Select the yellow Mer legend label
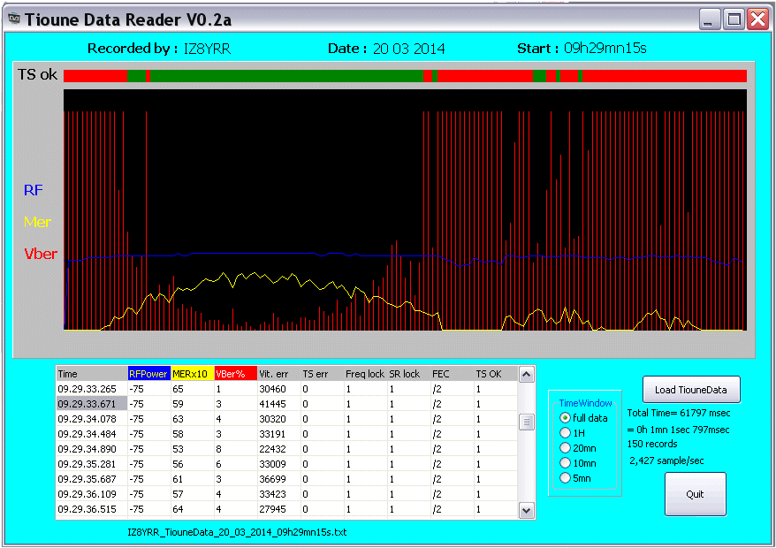Viewport: 776px width, 548px height. tap(37, 222)
